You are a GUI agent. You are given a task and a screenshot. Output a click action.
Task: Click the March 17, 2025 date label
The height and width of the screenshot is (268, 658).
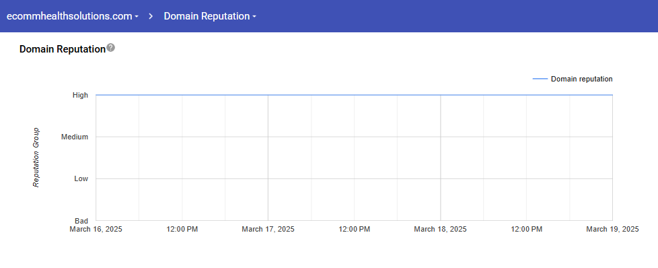[268, 230]
